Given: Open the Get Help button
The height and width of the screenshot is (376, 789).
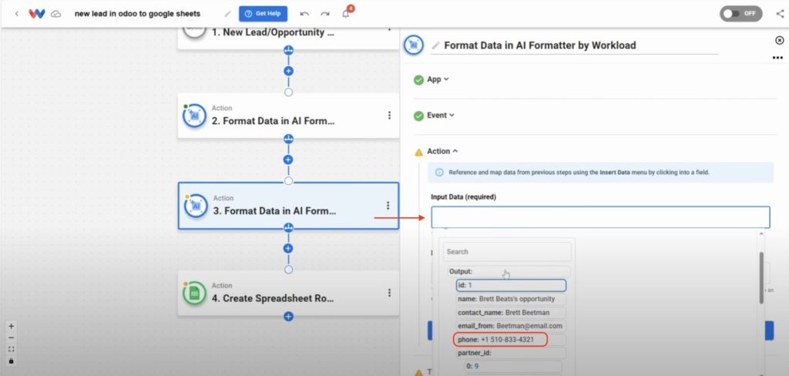Looking at the screenshot, I should (x=264, y=14).
